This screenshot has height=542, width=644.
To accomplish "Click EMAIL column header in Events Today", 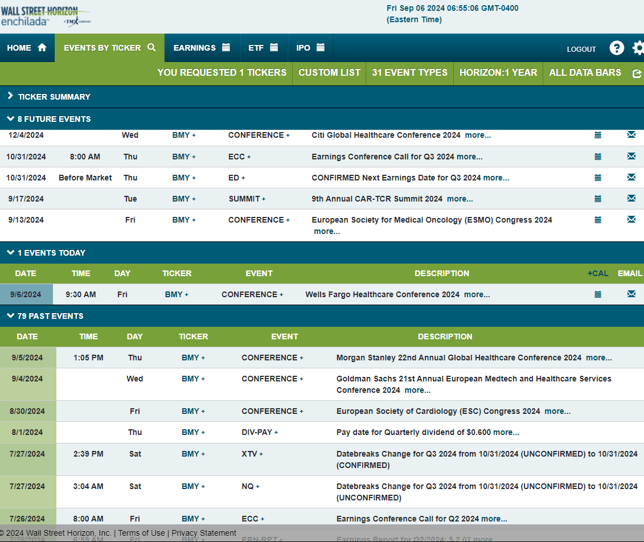I will tap(630, 273).
